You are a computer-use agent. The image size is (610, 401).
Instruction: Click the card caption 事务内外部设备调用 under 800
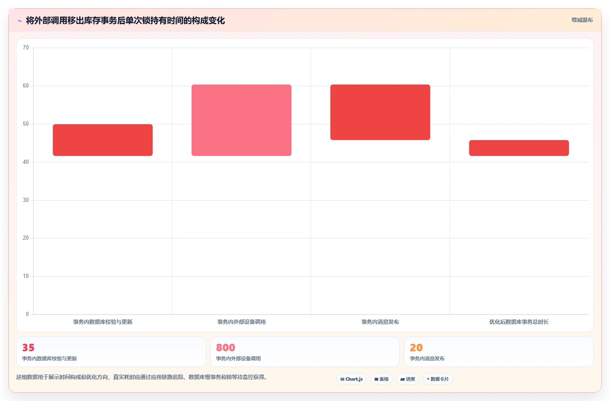[238, 359]
